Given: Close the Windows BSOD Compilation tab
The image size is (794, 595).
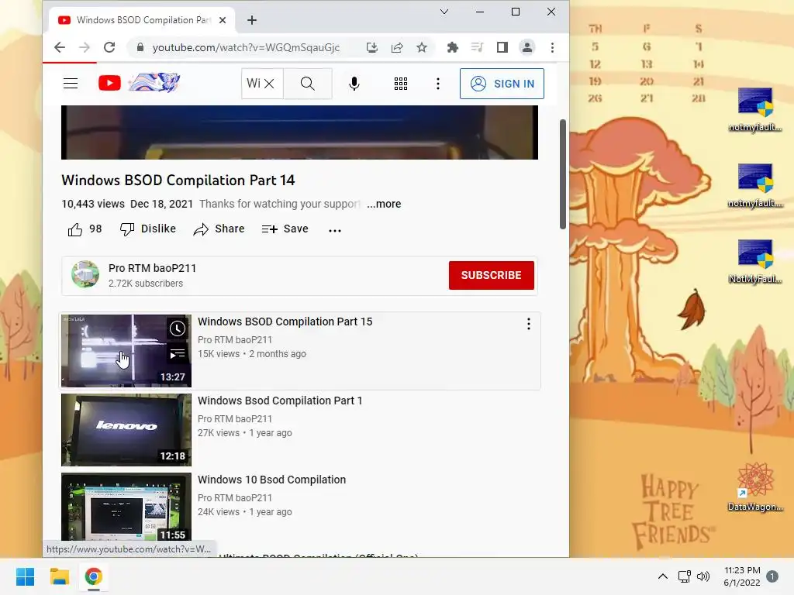Looking at the screenshot, I should click(x=223, y=20).
